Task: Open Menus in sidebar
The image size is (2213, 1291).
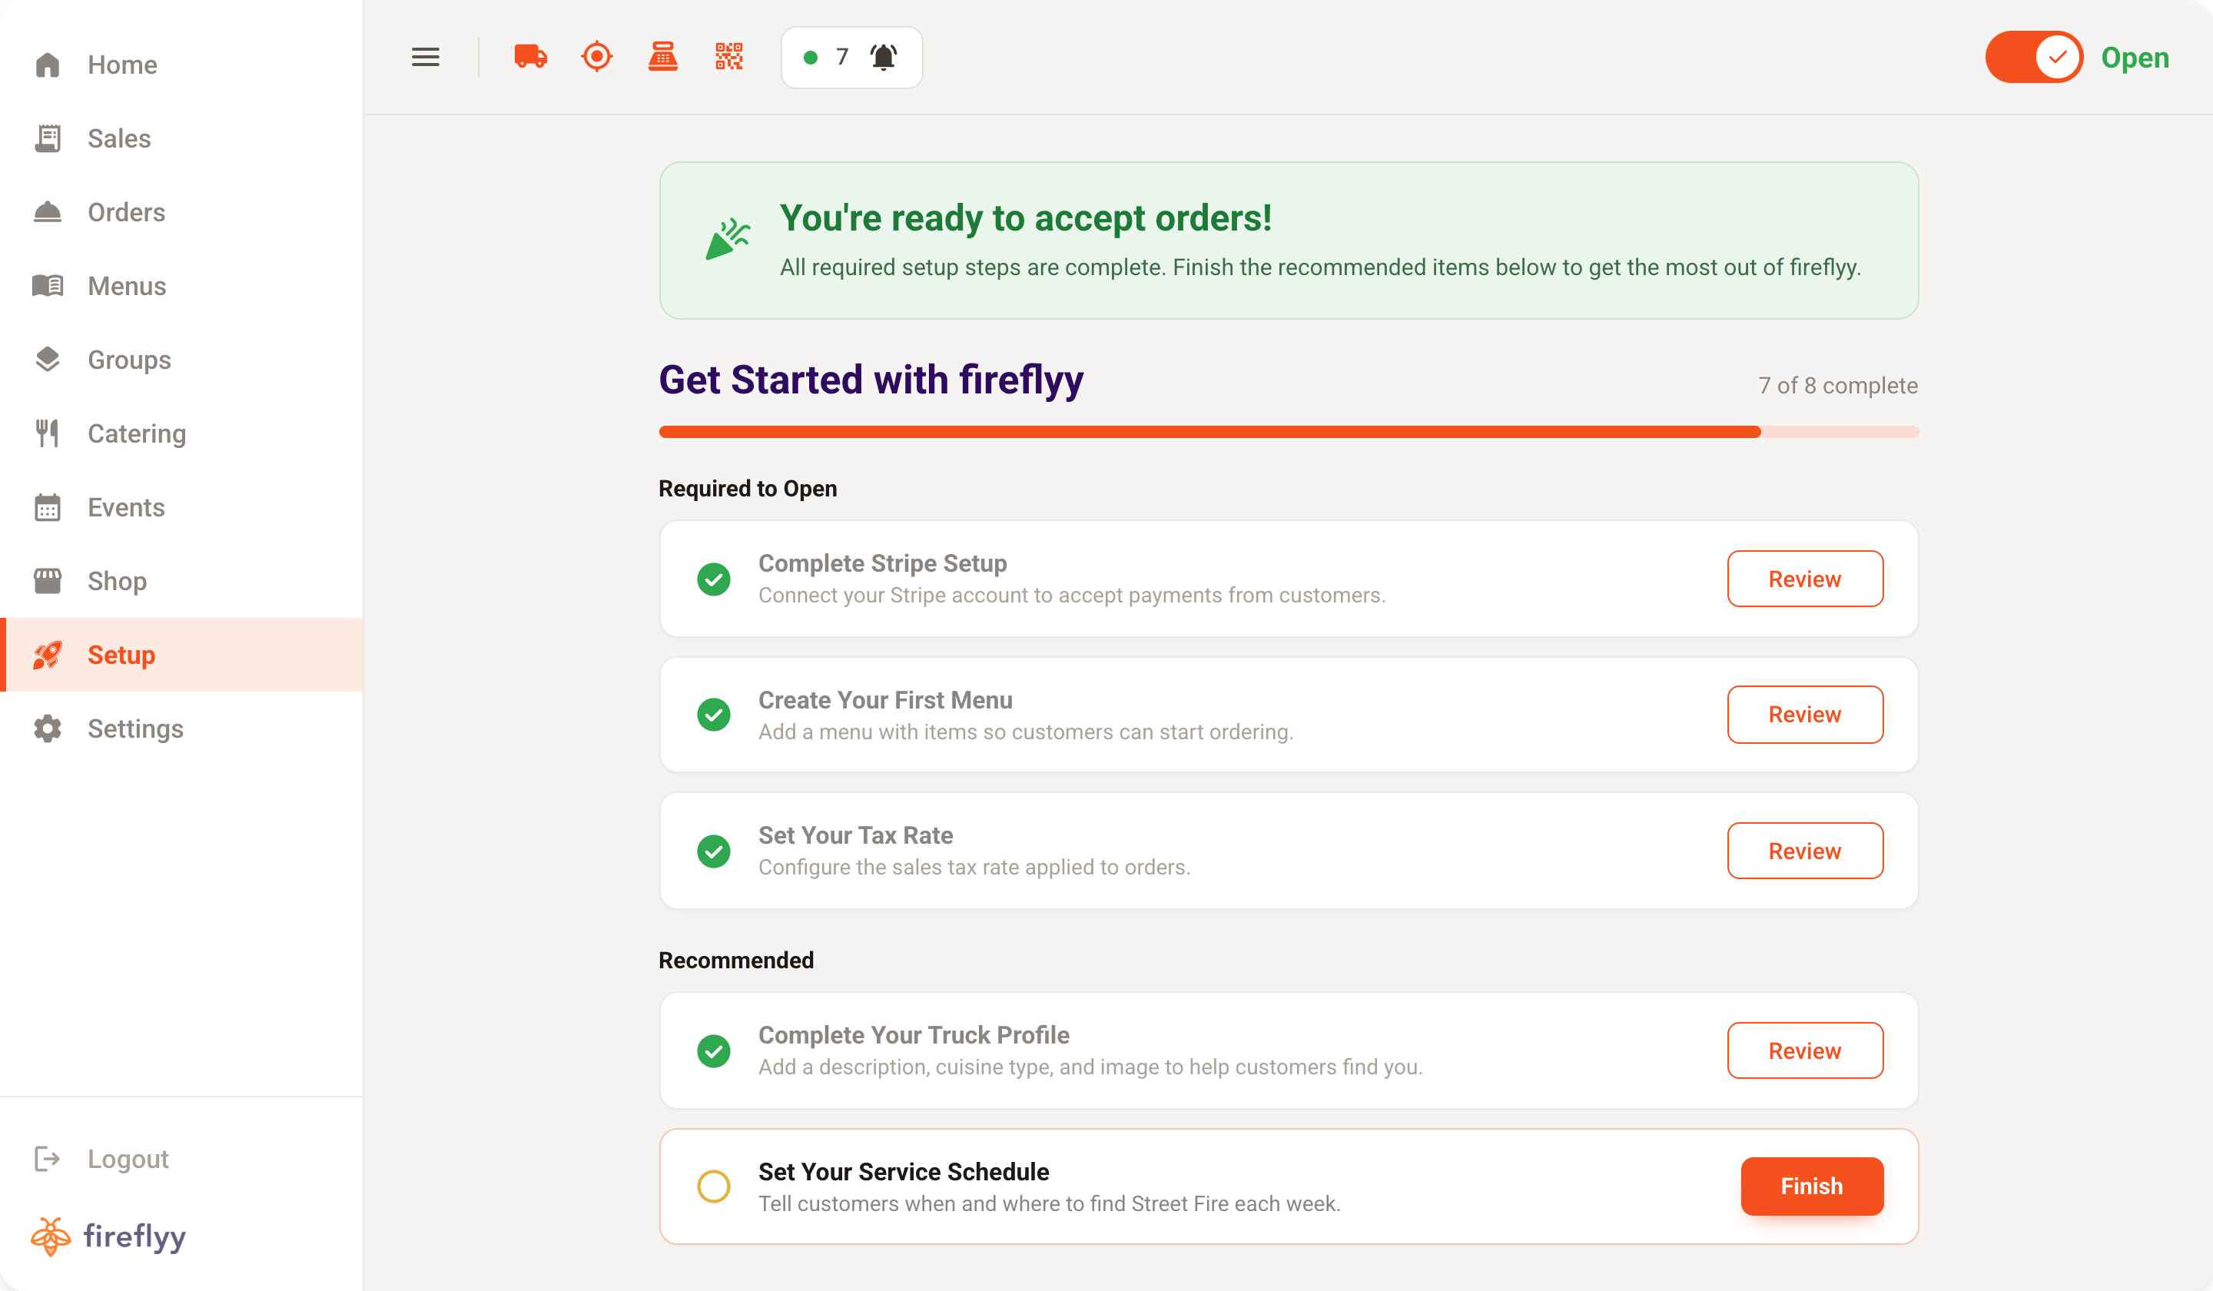Action: click(182, 287)
